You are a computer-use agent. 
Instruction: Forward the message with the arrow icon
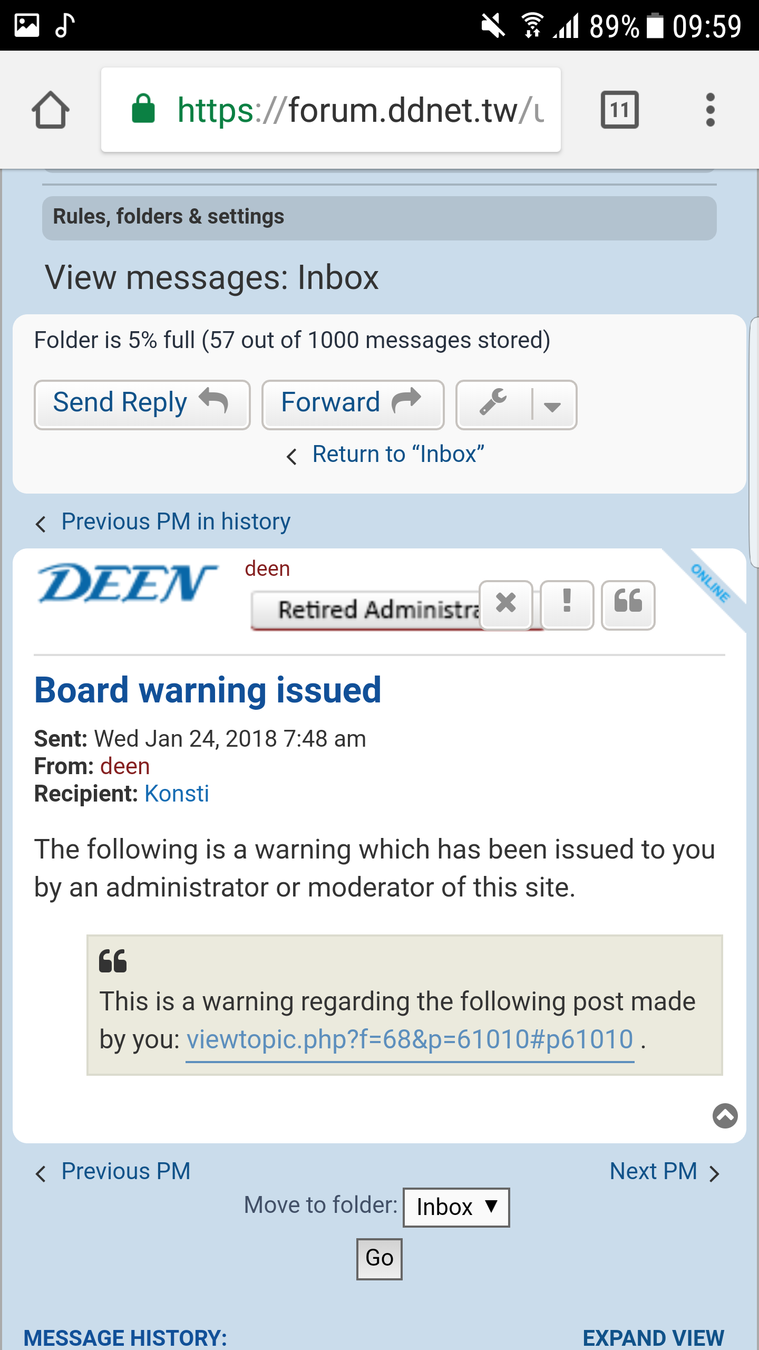click(x=352, y=402)
